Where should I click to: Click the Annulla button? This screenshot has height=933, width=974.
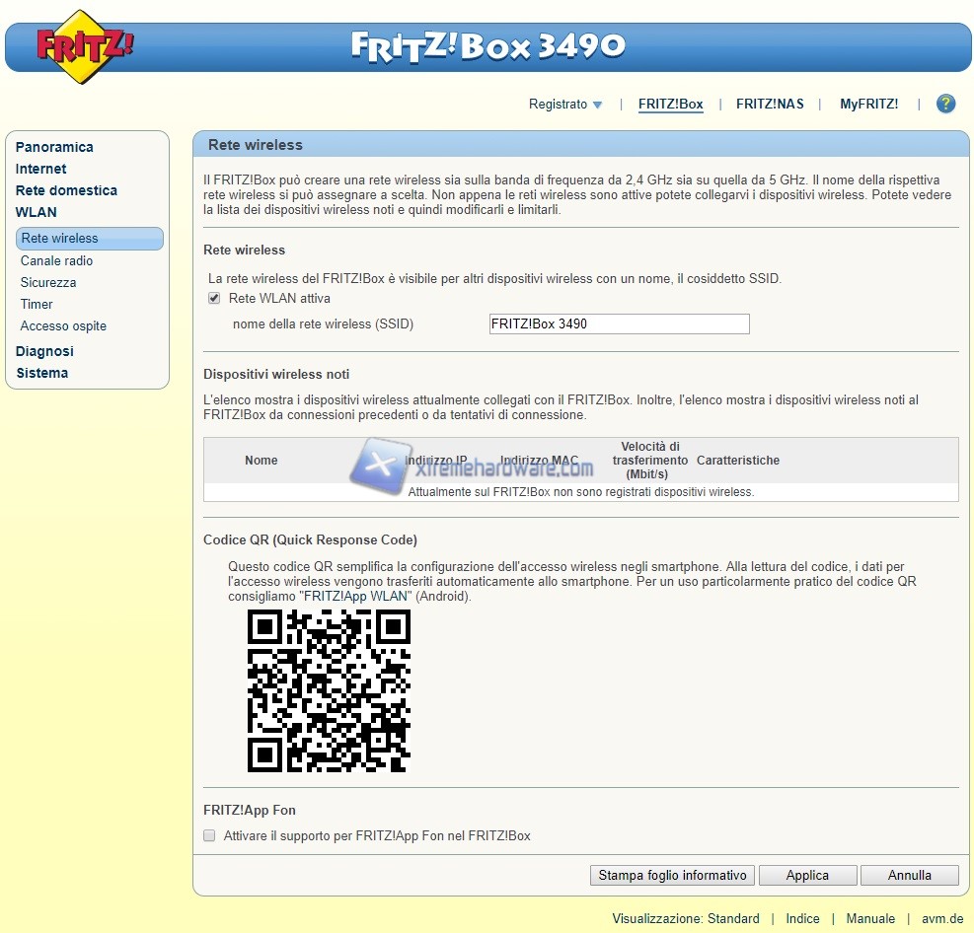909,875
